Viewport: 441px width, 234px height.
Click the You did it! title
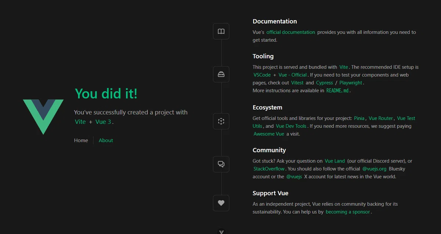click(x=106, y=93)
